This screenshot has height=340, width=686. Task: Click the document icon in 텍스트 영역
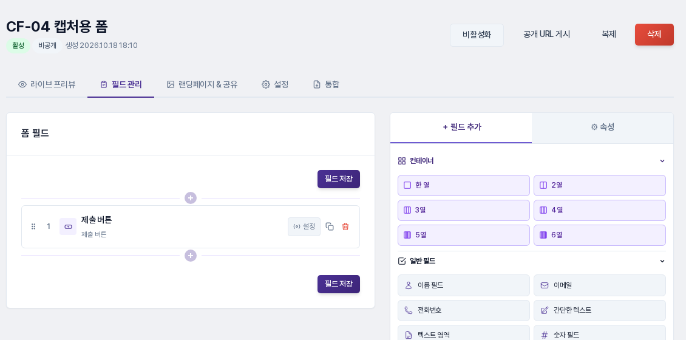click(x=409, y=335)
